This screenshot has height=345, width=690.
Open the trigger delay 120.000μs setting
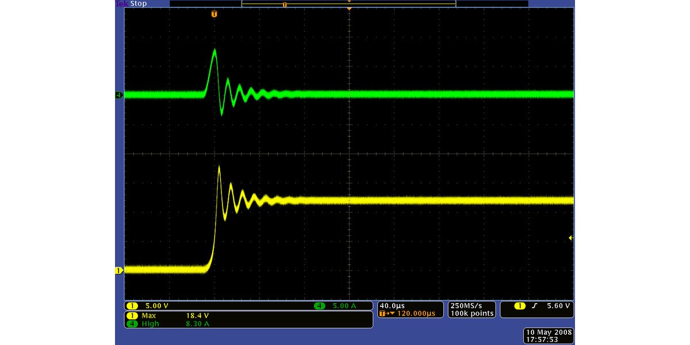click(x=409, y=313)
